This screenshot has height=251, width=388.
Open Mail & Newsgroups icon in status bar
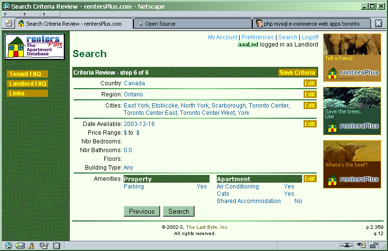tap(20, 245)
